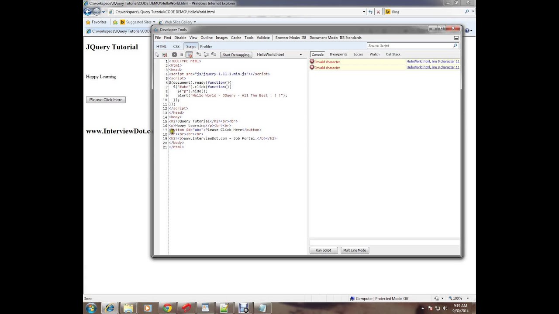The height and width of the screenshot is (314, 559).
Task: Show hidden tray icons arrow
Action: click(x=422, y=308)
